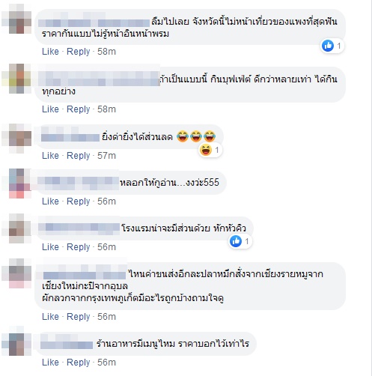This screenshot has height=376, width=372.
Task: Like the buffet comment
Action: point(50,109)
